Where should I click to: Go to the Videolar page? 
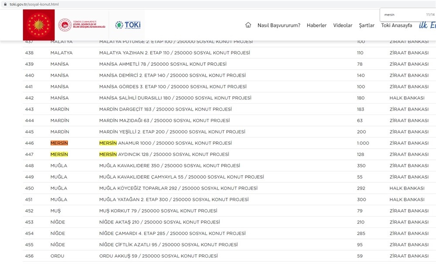point(343,25)
